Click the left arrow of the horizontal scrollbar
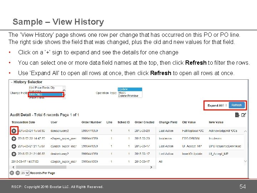This screenshot has width=257, height=193. [14, 167]
